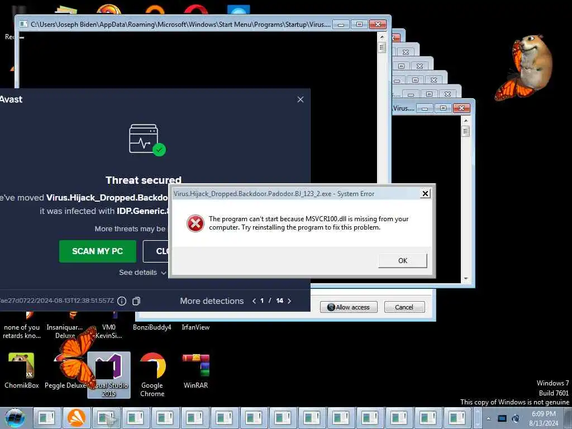Cancel the firewall access prompt
Screen dimensions: 572x429
[404, 307]
